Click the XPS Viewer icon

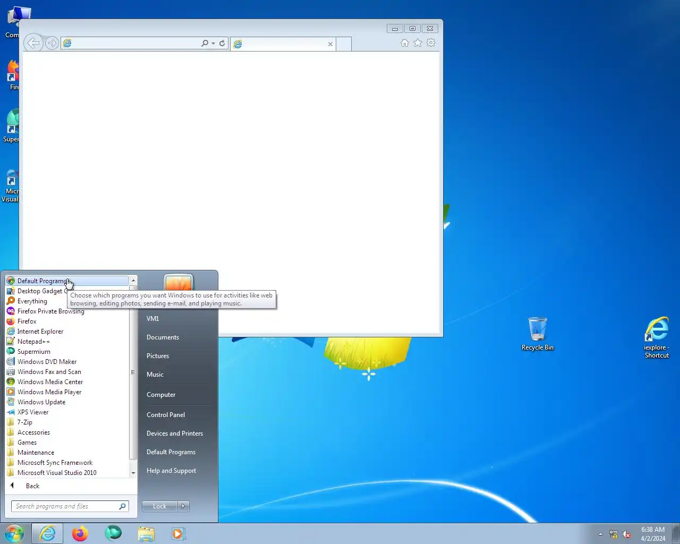coord(11,412)
